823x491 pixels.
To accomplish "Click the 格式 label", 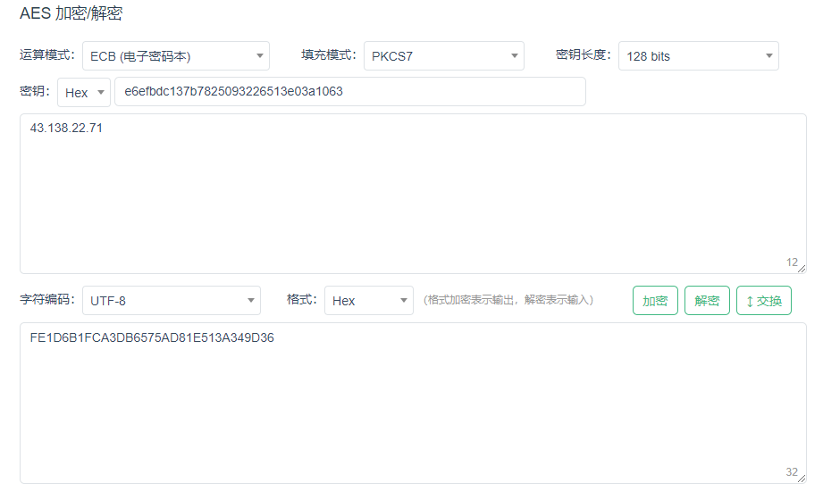I will coord(302,300).
